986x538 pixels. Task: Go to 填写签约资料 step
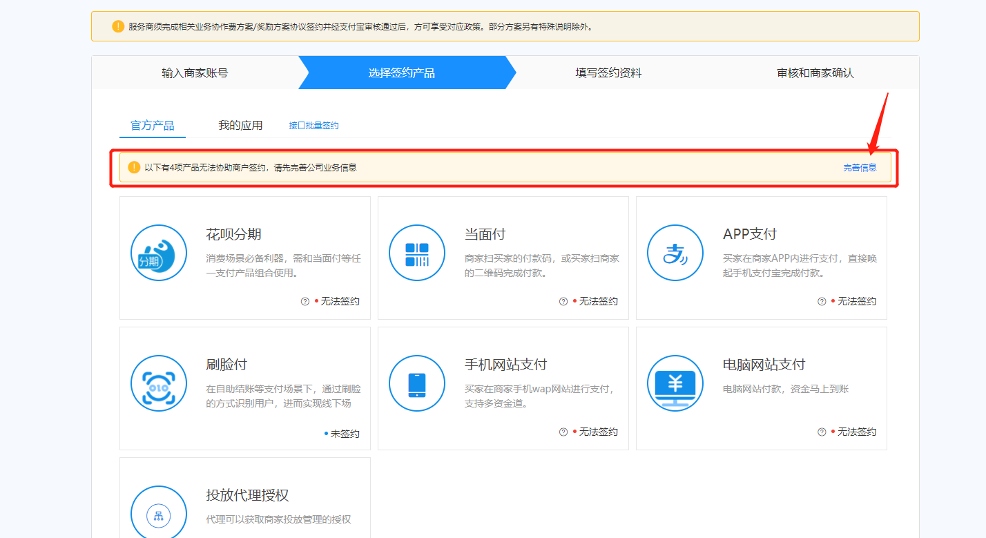point(608,73)
